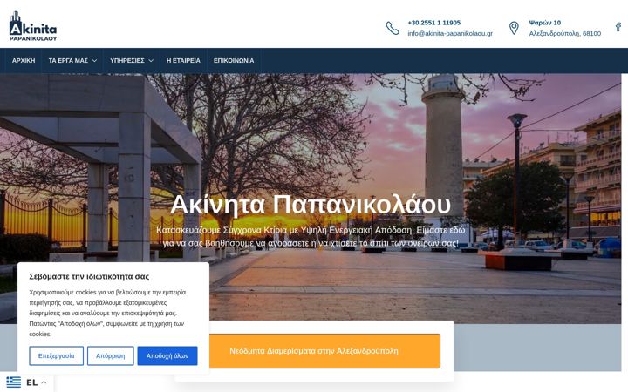Click the Επεξεργασία cookie settings button
The height and width of the screenshot is (392, 628).
[57, 355]
